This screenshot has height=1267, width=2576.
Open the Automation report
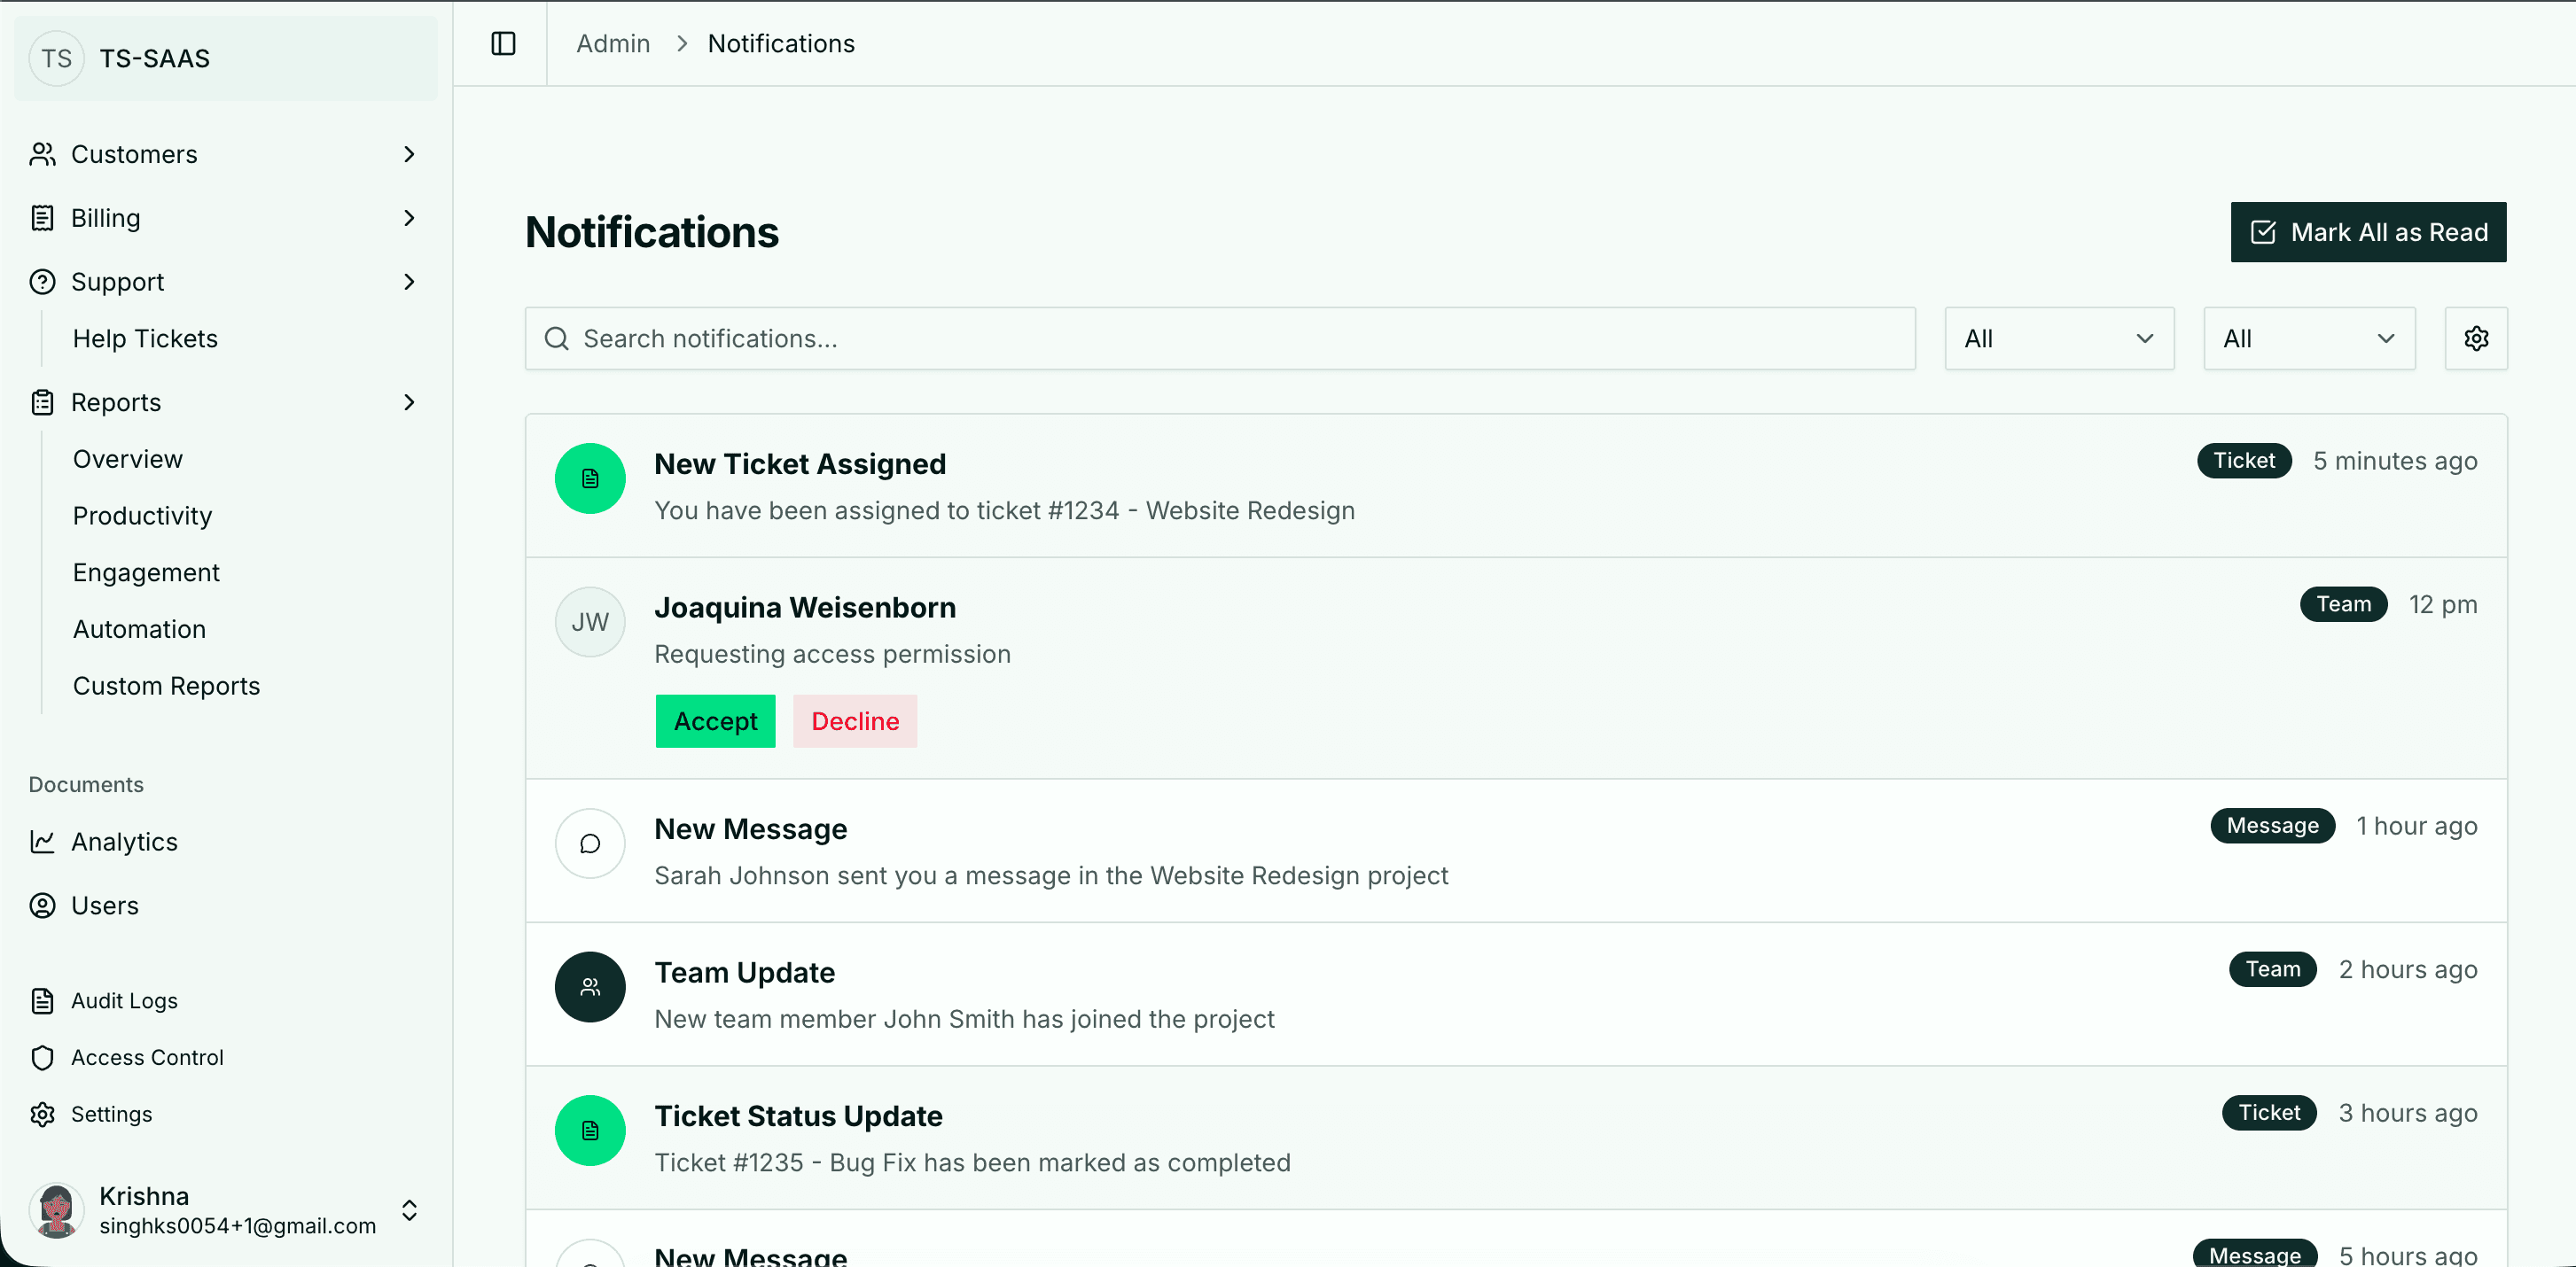click(139, 629)
